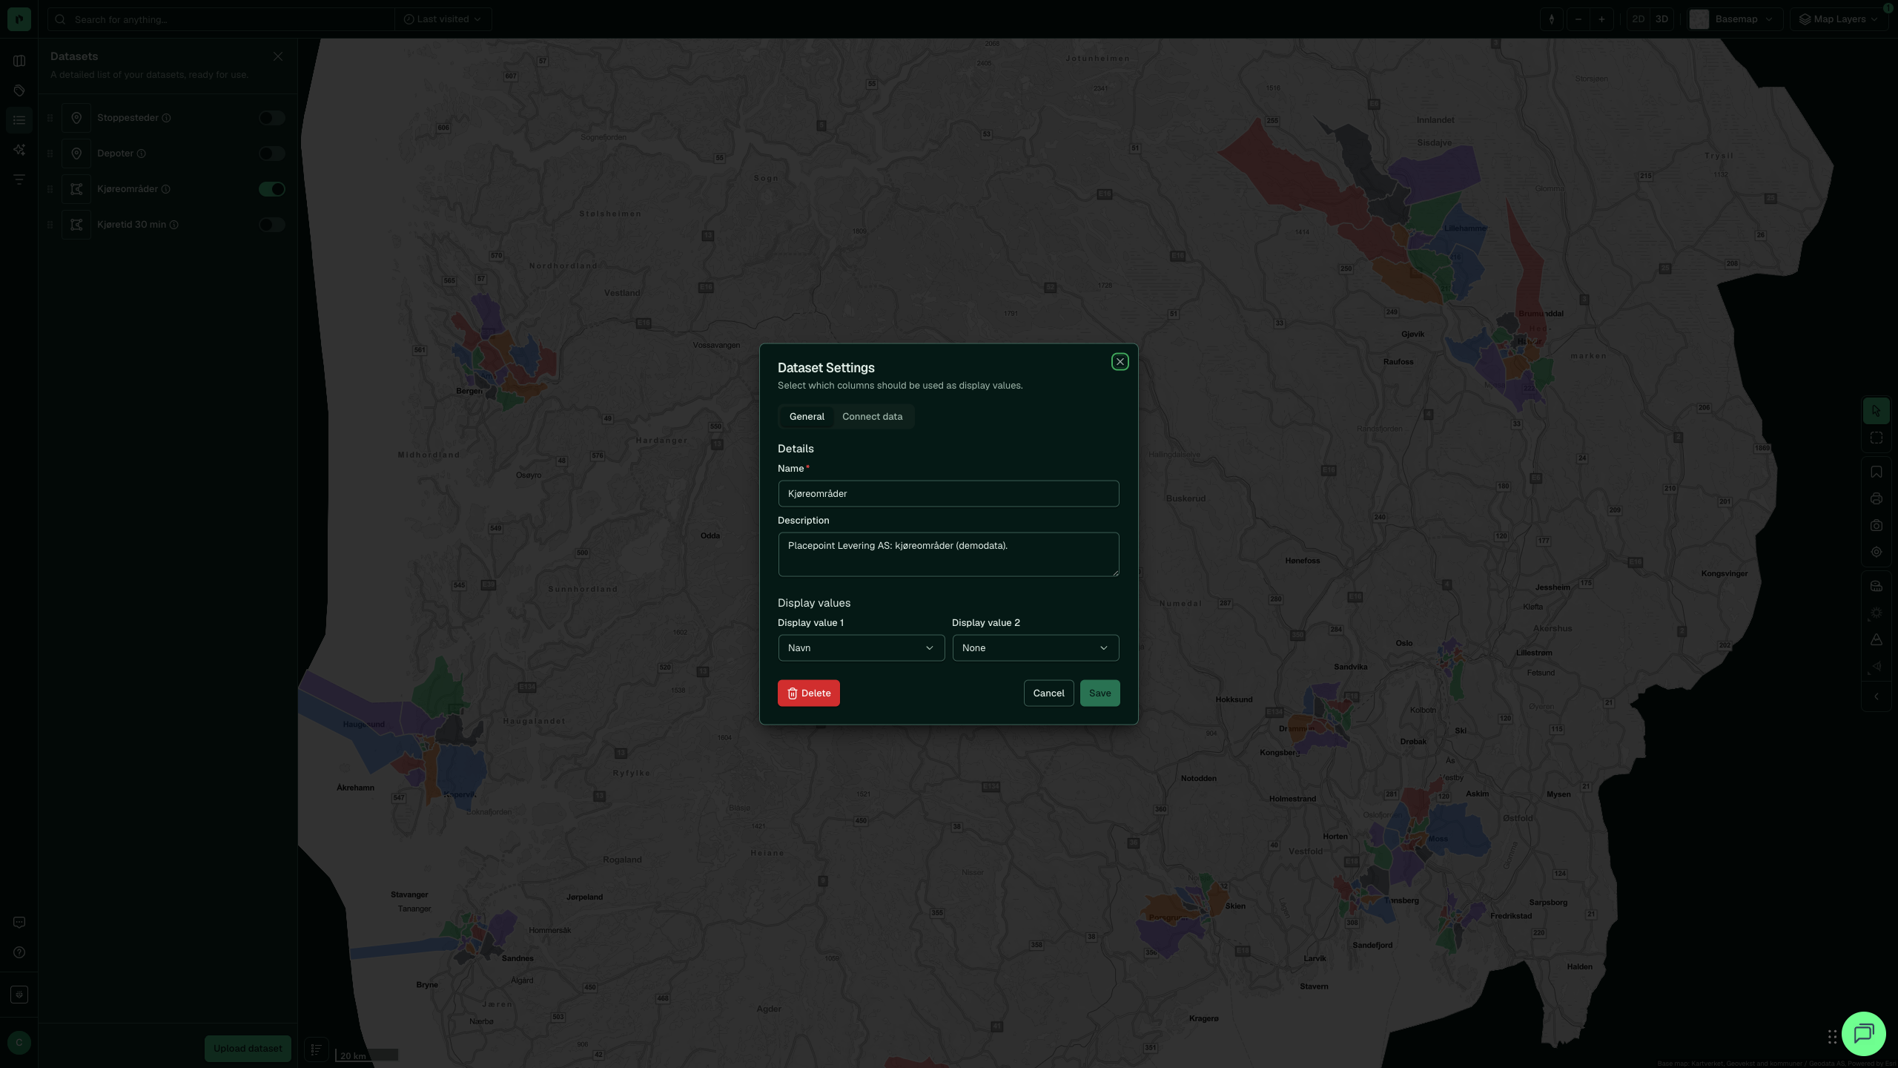
Task: Click the Cancel button
Action: pyautogui.click(x=1048, y=693)
